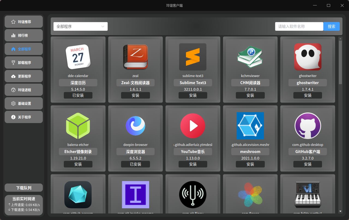
Task: Open the 玲珑进程 gauge icon
Action: tap(13, 90)
